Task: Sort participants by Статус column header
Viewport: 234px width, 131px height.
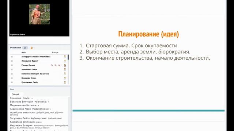Action: coord(55,52)
